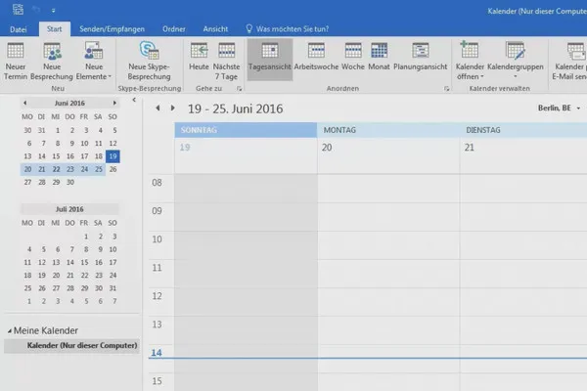Create a Neuer Termin appointment
Viewport: 587px width, 391px height.
16,61
